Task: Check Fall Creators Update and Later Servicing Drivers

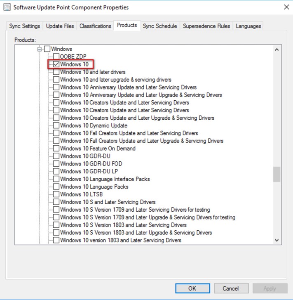Action: [x=56, y=133]
